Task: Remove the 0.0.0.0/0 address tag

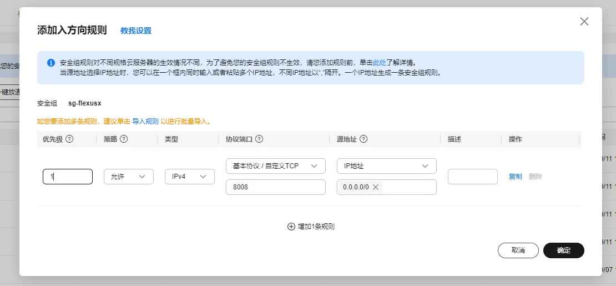Action: pos(376,187)
